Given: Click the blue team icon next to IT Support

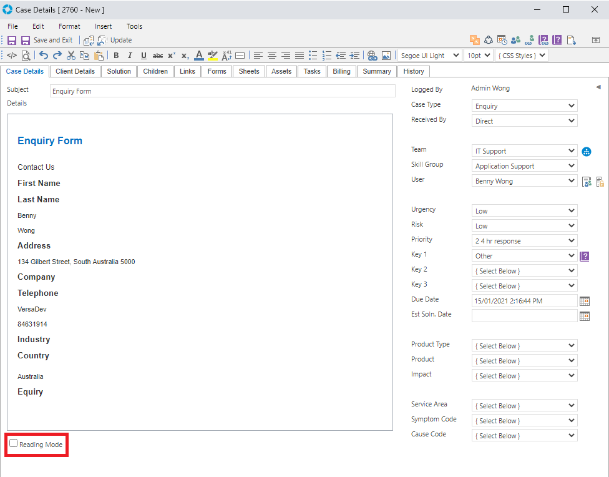Looking at the screenshot, I should [587, 152].
